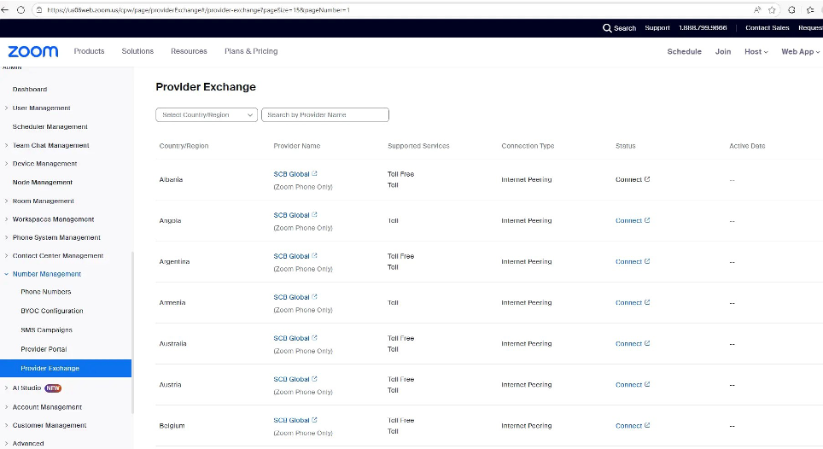Expand User Management in the sidebar
This screenshot has width=823, height=449.
coord(7,108)
